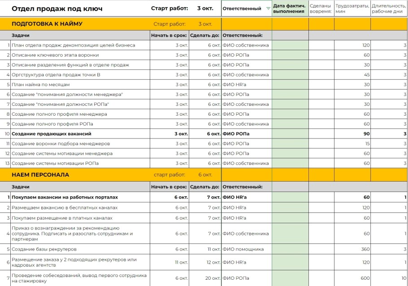Click the '20 окт.' deadline cell
The height and width of the screenshot is (286, 408).
(205, 278)
